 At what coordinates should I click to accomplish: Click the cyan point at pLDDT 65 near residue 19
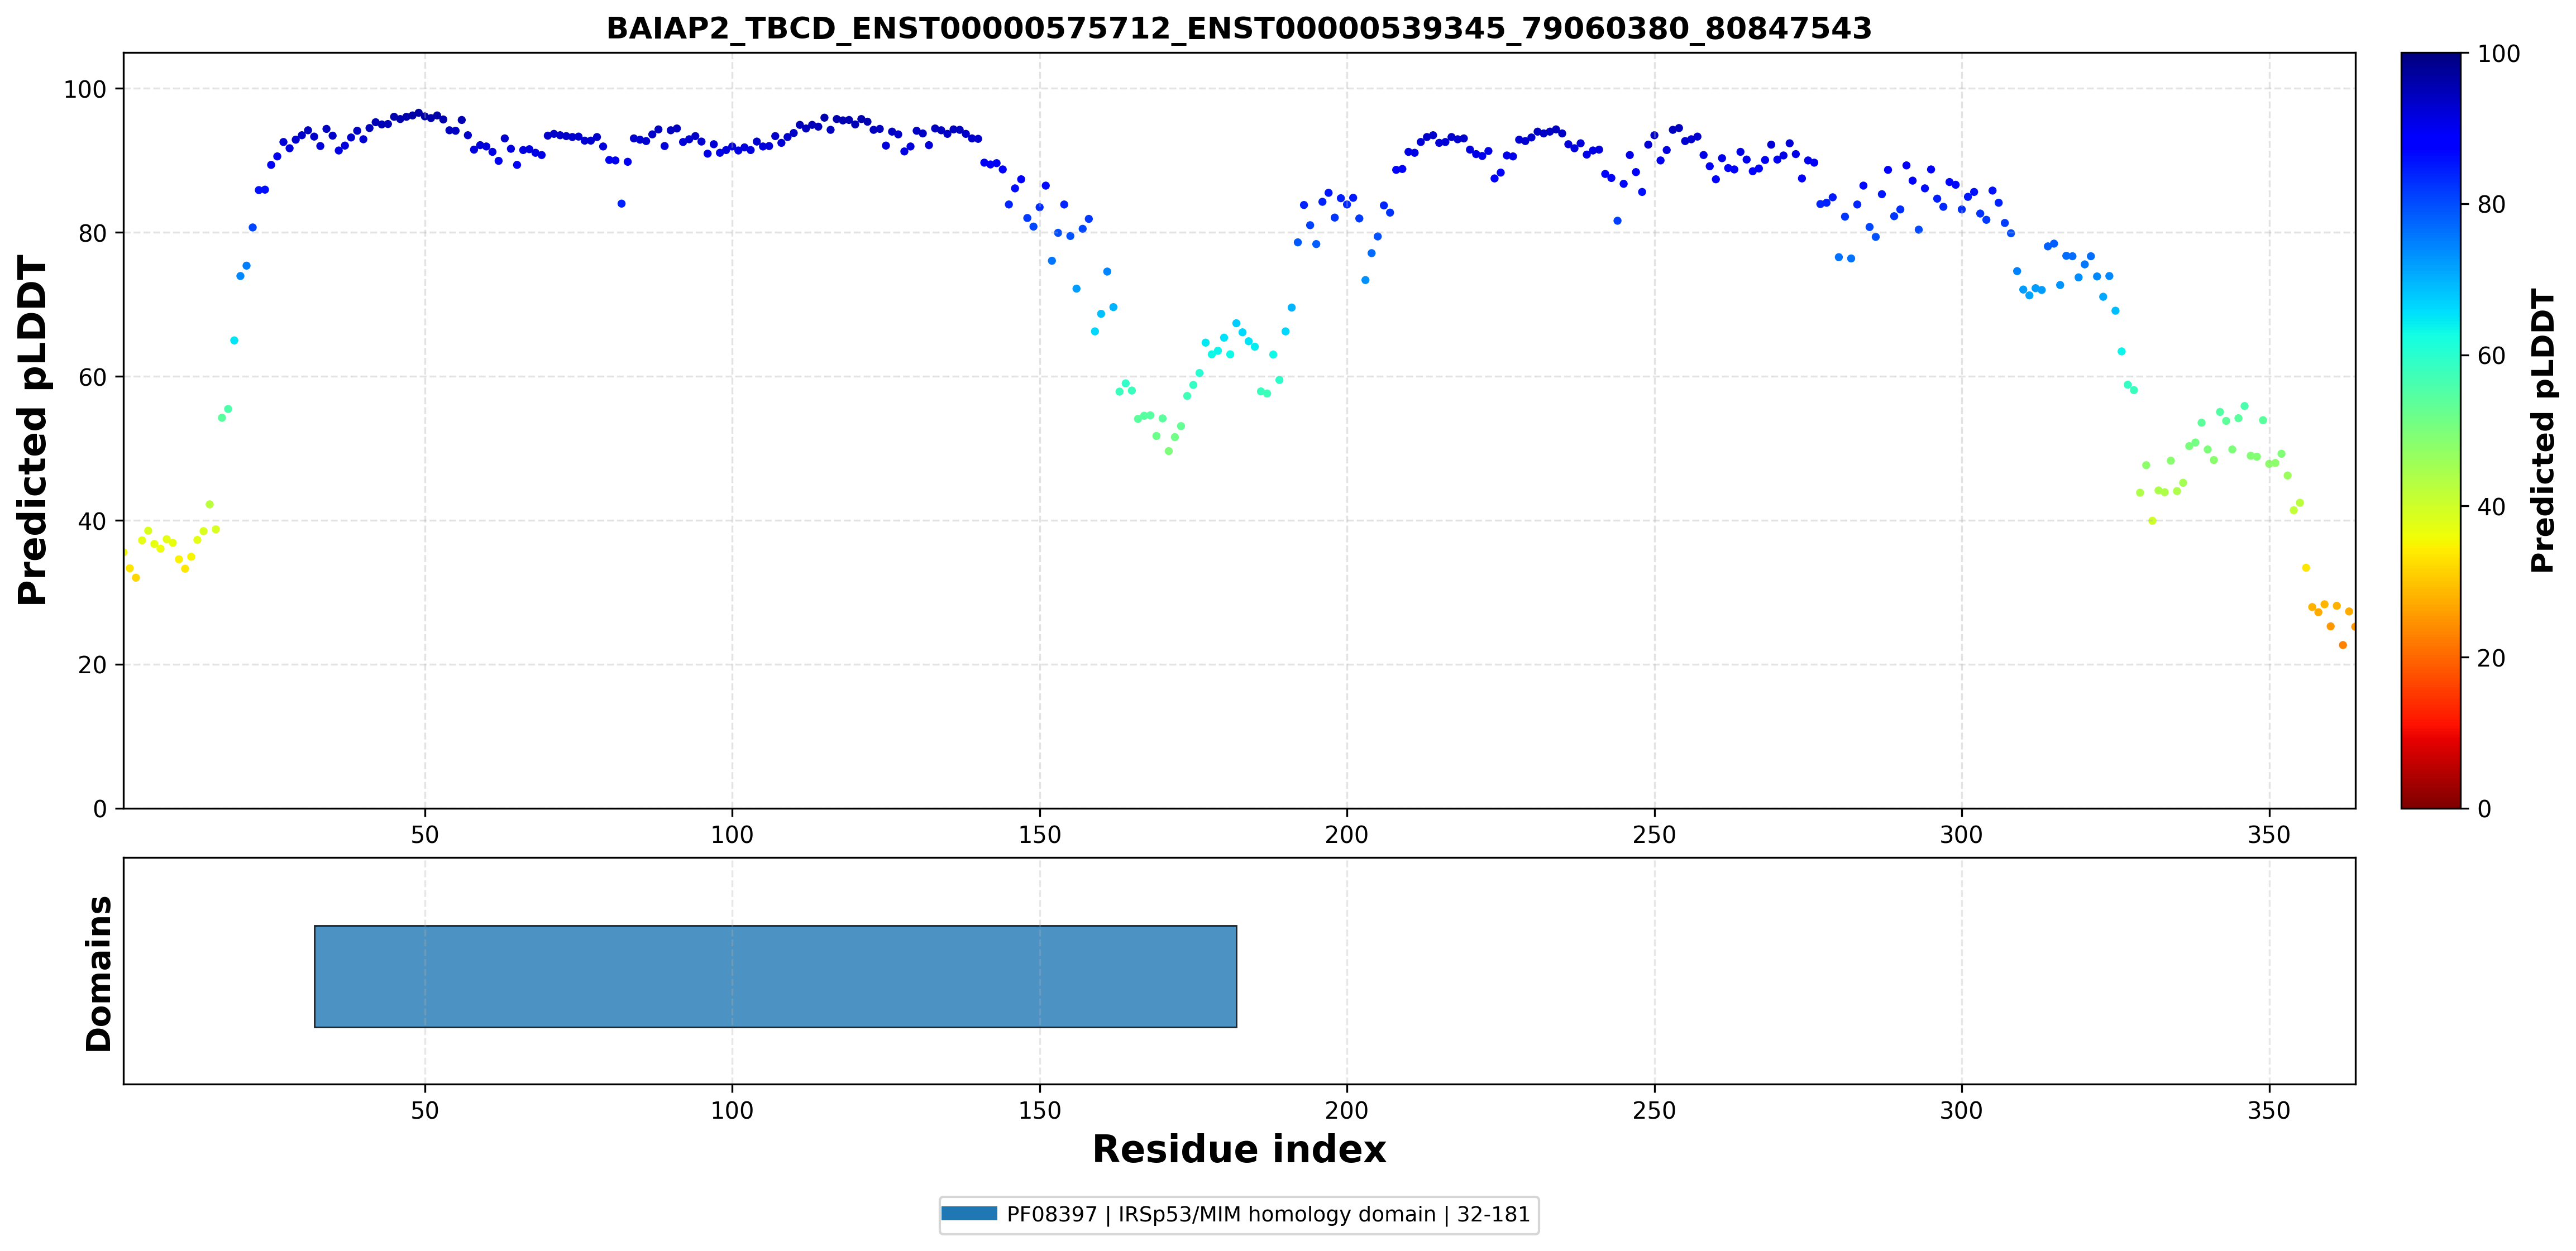234,340
